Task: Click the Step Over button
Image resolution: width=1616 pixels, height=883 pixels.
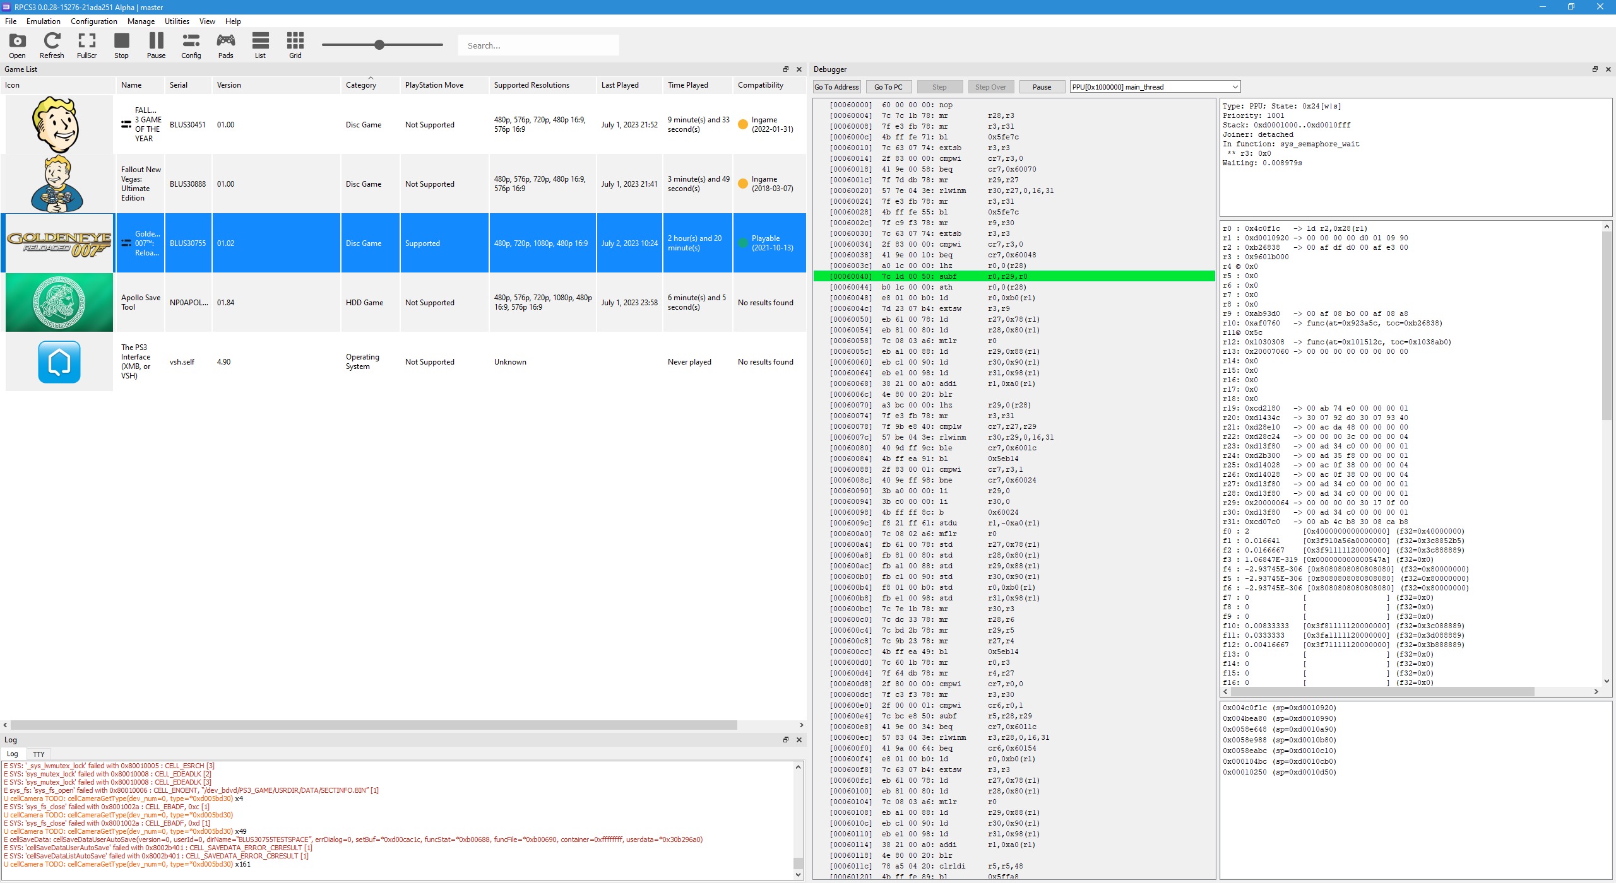Action: tap(990, 87)
